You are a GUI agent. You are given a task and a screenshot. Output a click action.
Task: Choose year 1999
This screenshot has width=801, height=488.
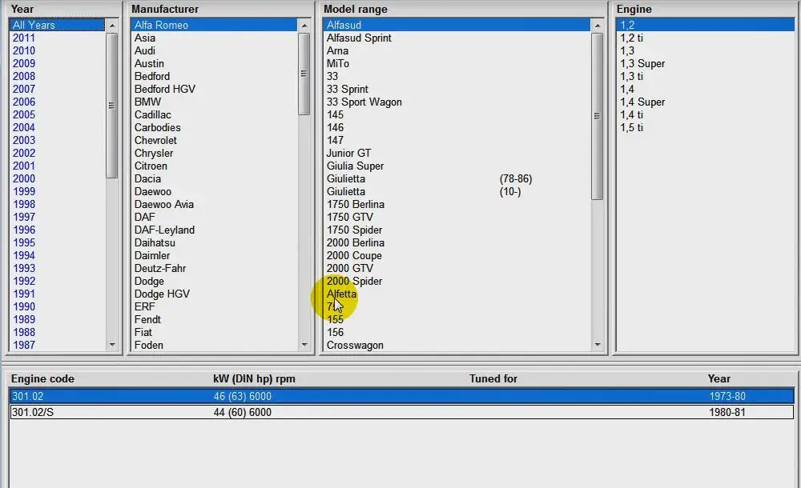coord(24,191)
